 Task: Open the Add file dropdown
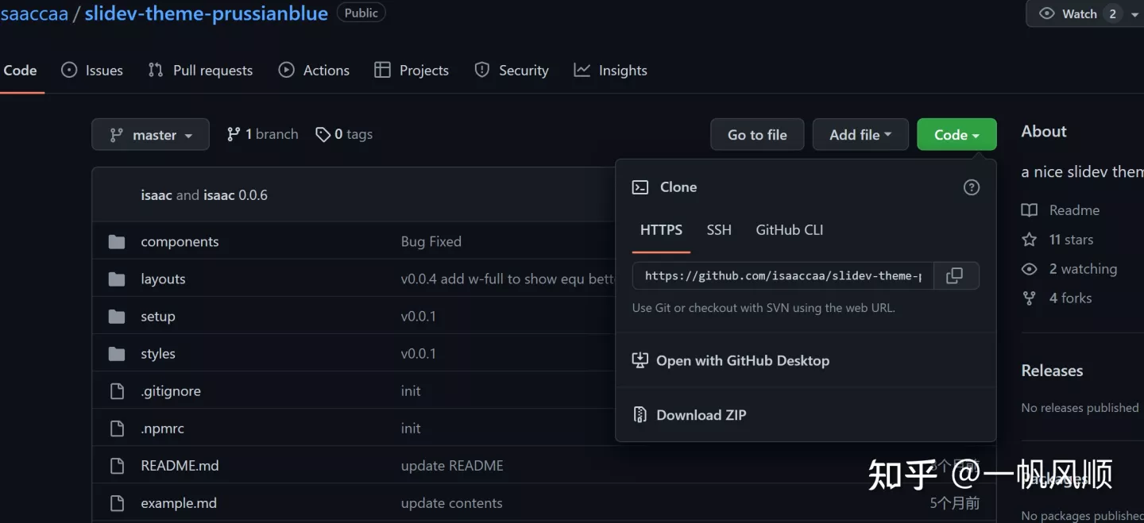point(860,135)
